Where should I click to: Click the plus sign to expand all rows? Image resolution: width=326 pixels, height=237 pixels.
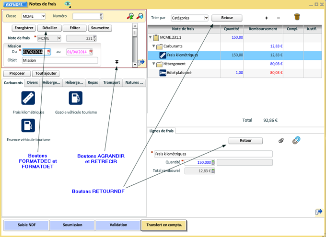[x=267, y=18]
